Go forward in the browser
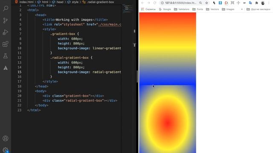This screenshot has height=153, width=273. click(148, 3)
